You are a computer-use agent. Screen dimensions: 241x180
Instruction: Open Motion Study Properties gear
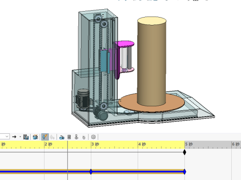pos(93,137)
